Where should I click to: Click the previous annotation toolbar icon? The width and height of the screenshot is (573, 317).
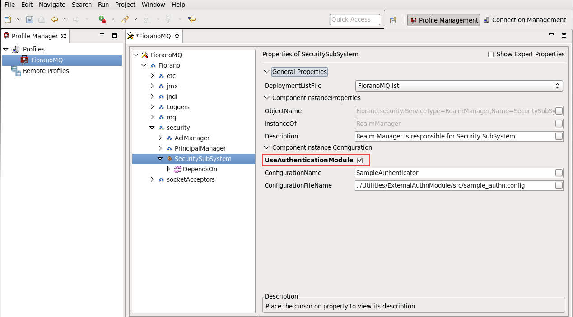(x=169, y=19)
